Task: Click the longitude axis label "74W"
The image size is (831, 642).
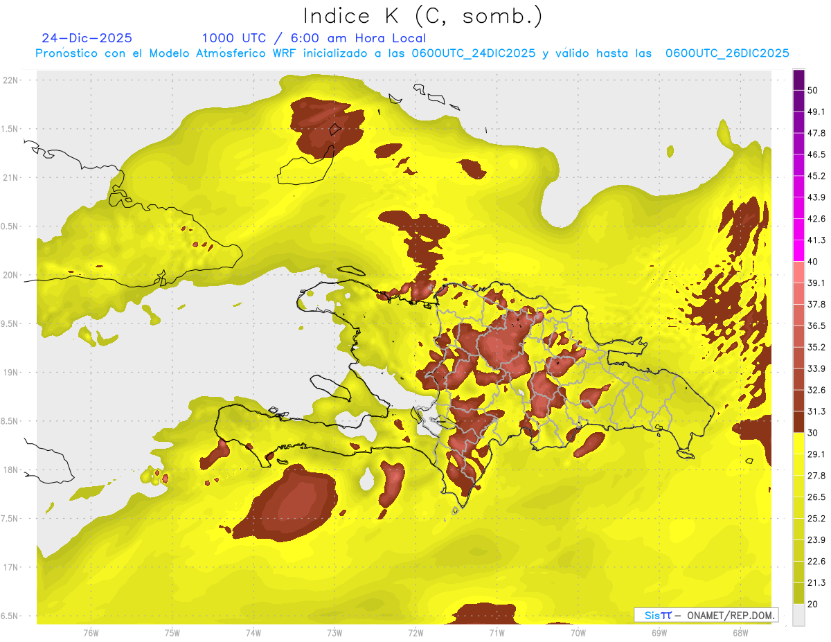Action: (x=253, y=633)
